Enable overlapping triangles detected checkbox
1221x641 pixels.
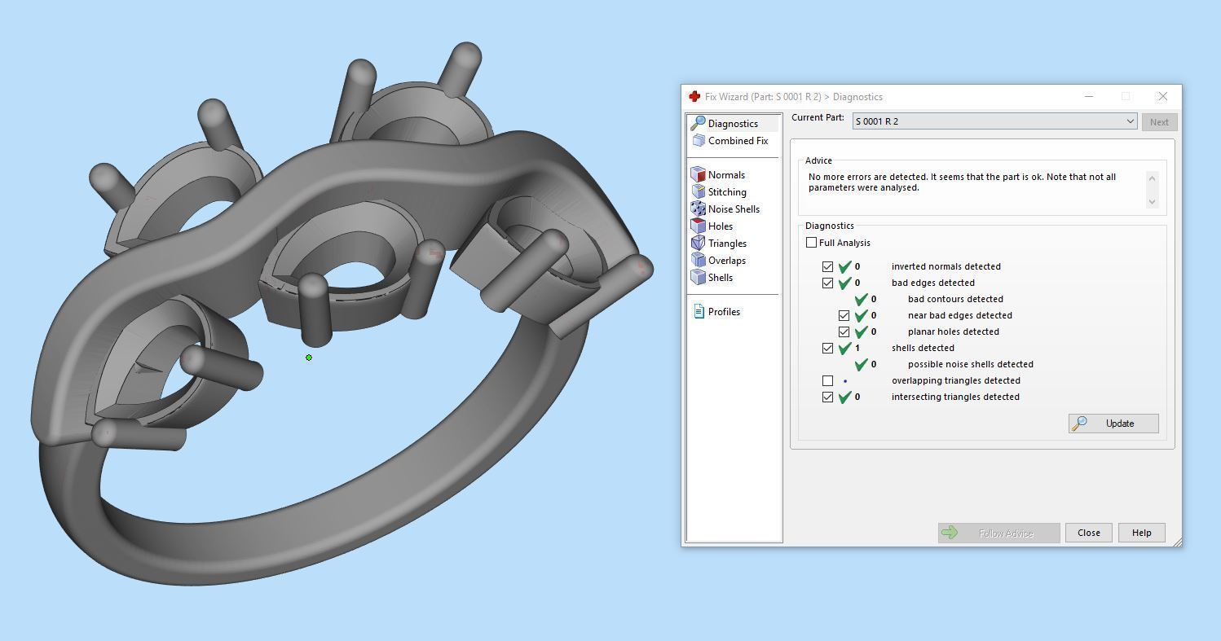click(x=827, y=380)
